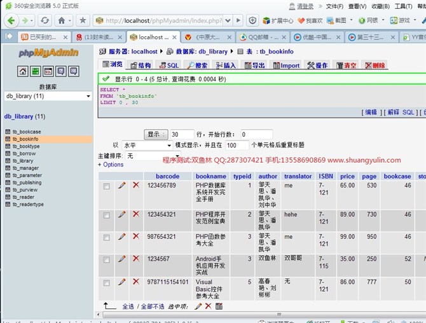
Task: Click 全部不选 deselect all link
Action: click(x=153, y=306)
